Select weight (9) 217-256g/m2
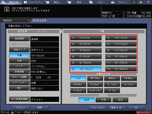 (x=121, y=50)
